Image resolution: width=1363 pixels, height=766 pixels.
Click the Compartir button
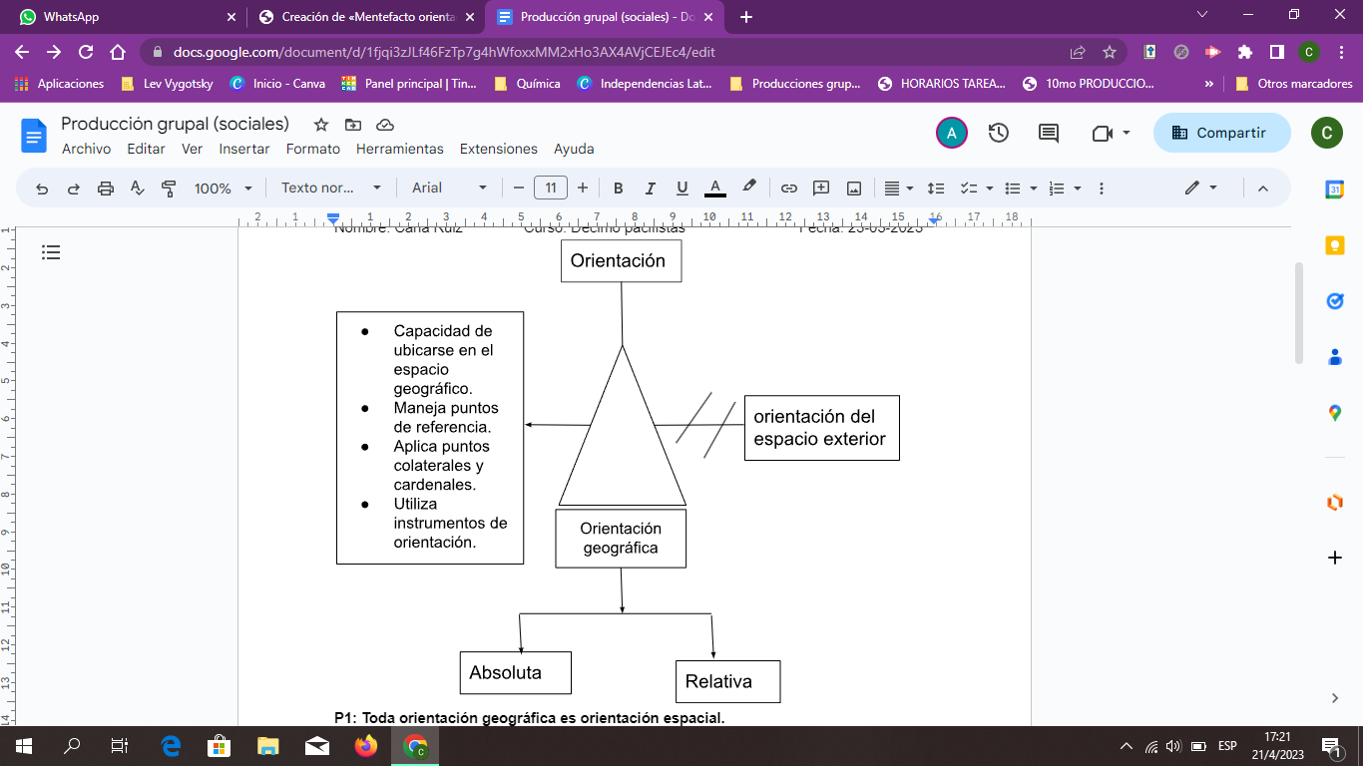tap(1221, 134)
